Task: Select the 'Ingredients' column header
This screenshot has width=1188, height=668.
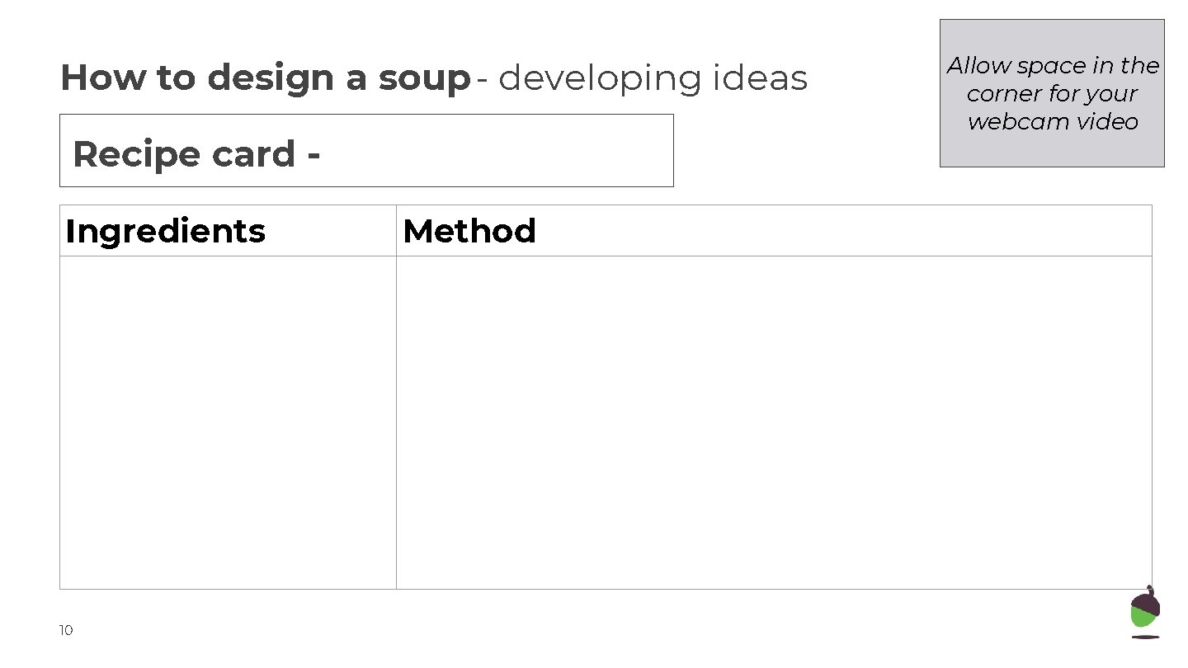Action: coord(166,231)
